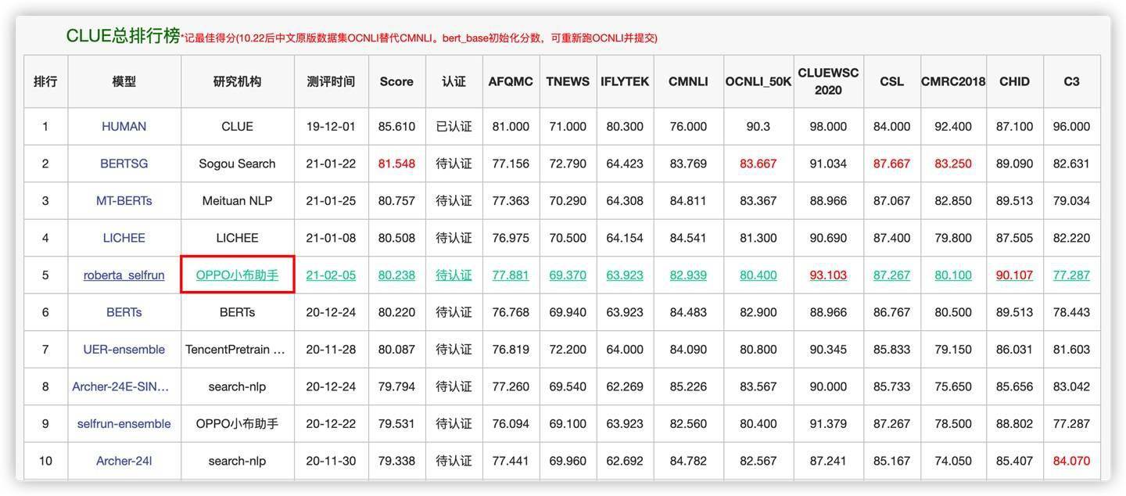The width and height of the screenshot is (1126, 496).
Task: Click the green 待认证 status in row five
Action: pyautogui.click(x=450, y=273)
